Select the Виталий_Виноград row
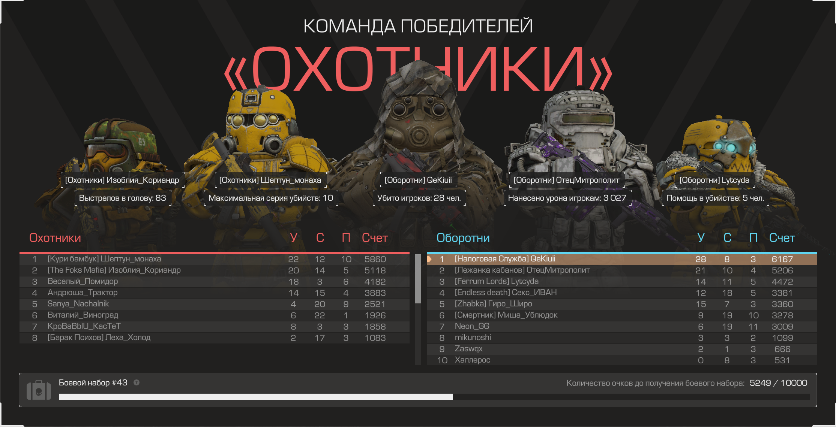 215,315
